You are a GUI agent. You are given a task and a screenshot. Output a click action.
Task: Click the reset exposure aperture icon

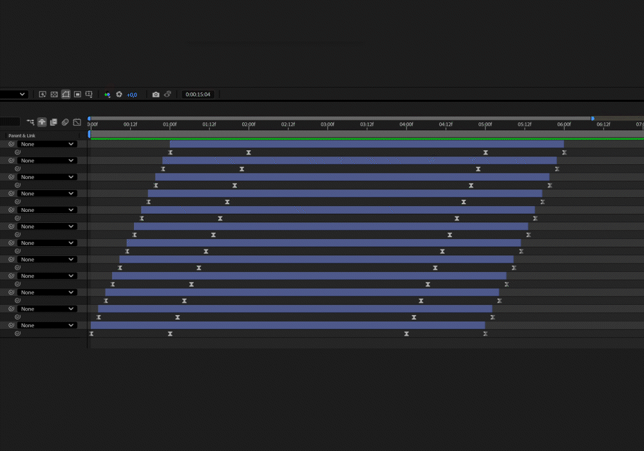(119, 94)
